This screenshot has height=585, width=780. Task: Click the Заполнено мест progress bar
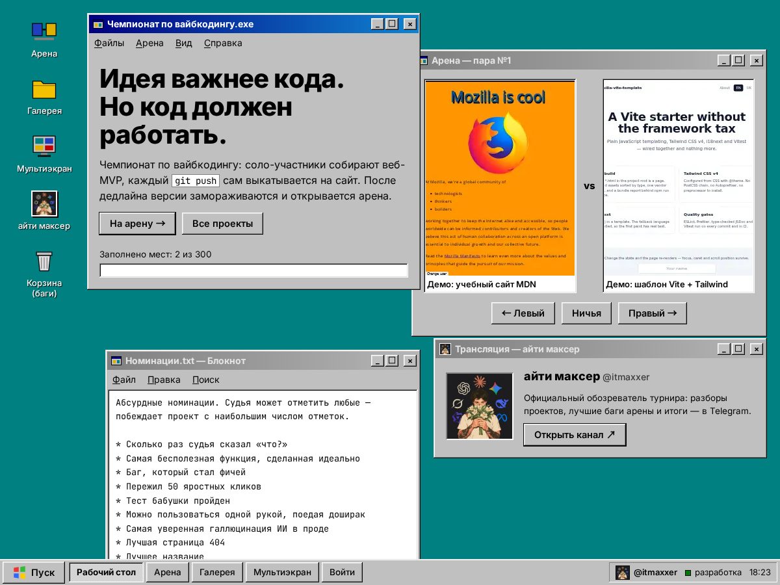253,270
